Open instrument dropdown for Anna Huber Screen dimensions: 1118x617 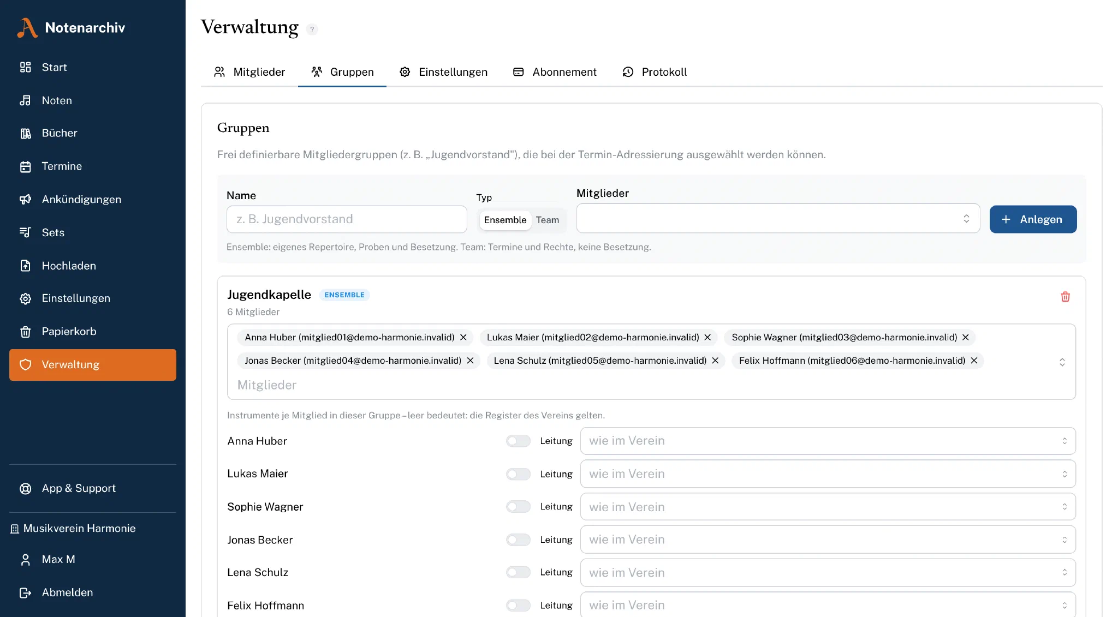(x=828, y=441)
